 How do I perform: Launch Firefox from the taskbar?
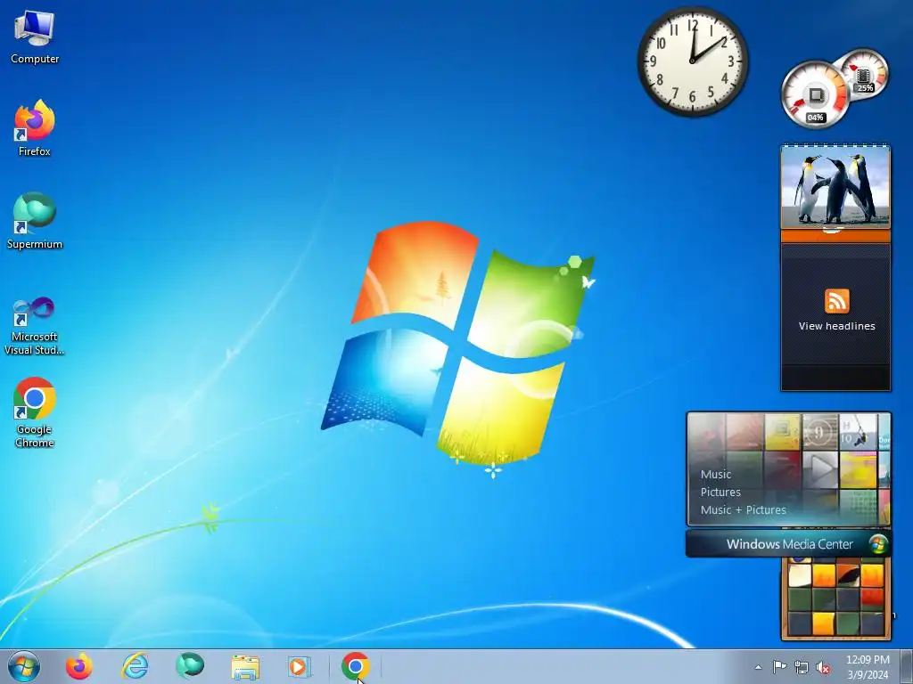[x=79, y=666]
